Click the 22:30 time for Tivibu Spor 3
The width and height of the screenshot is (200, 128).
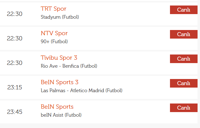14,63
